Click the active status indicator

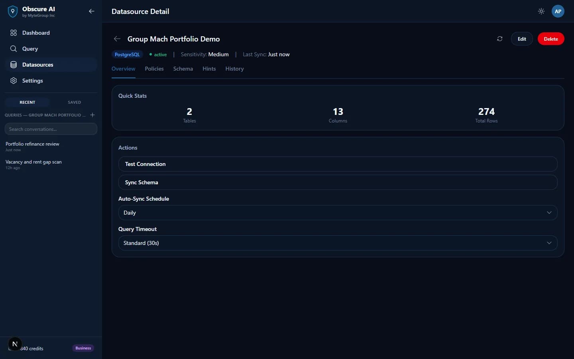(158, 55)
